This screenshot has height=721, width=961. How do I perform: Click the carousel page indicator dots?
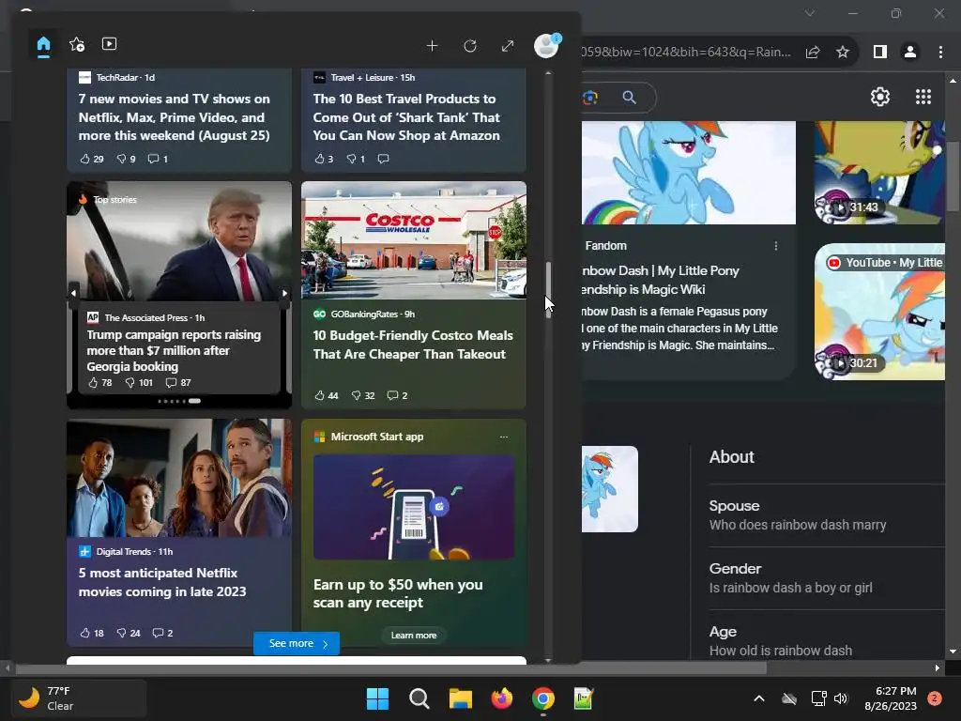click(x=179, y=401)
